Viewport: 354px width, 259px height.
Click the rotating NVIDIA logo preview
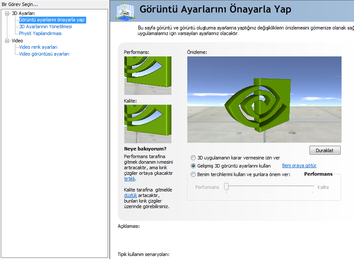pyautogui.click(x=264, y=100)
